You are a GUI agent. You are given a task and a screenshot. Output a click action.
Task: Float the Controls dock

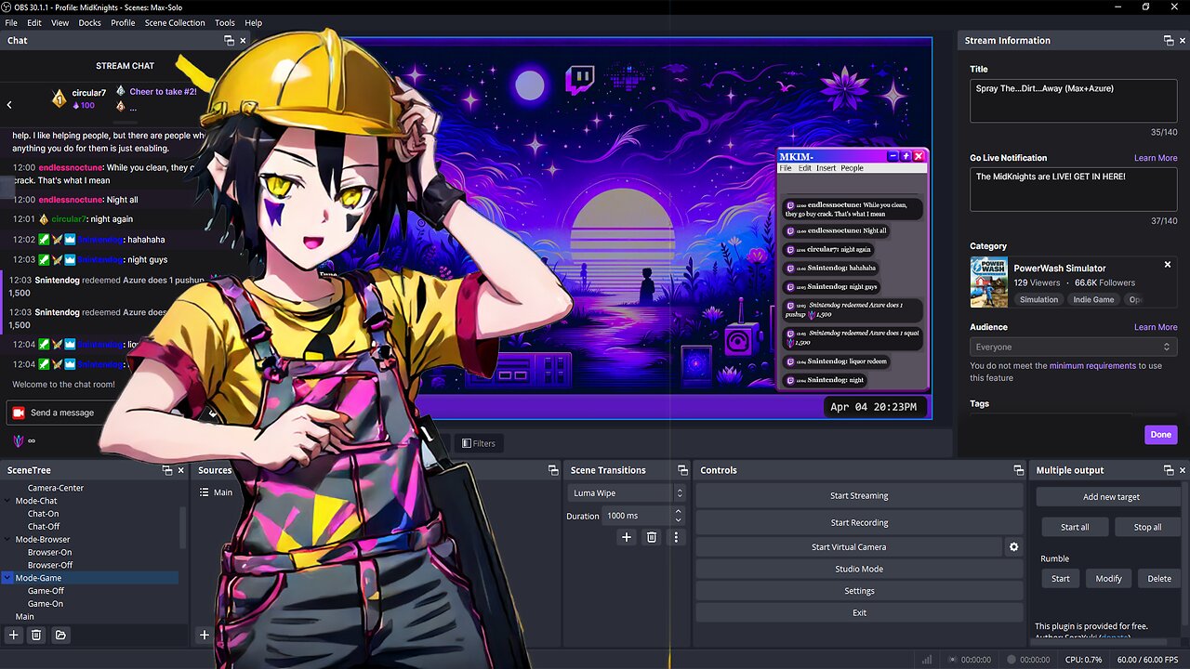[1018, 470]
